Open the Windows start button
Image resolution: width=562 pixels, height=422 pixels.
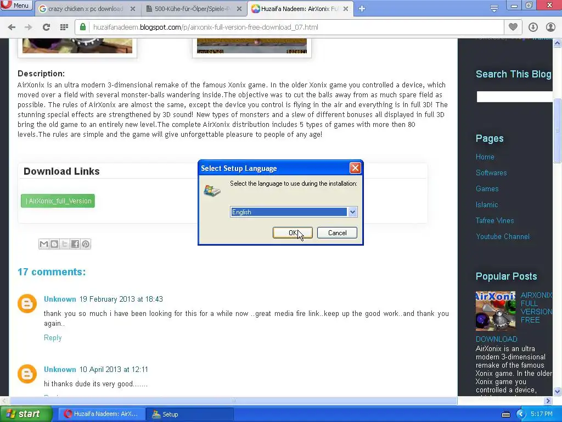click(26, 414)
